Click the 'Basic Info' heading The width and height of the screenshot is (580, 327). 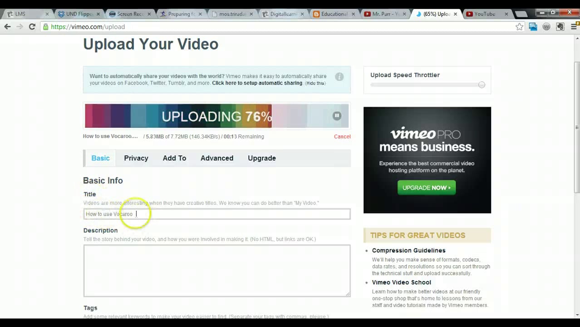[103, 180]
